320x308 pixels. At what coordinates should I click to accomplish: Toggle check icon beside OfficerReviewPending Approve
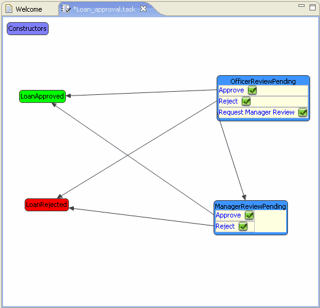pyautogui.click(x=252, y=91)
